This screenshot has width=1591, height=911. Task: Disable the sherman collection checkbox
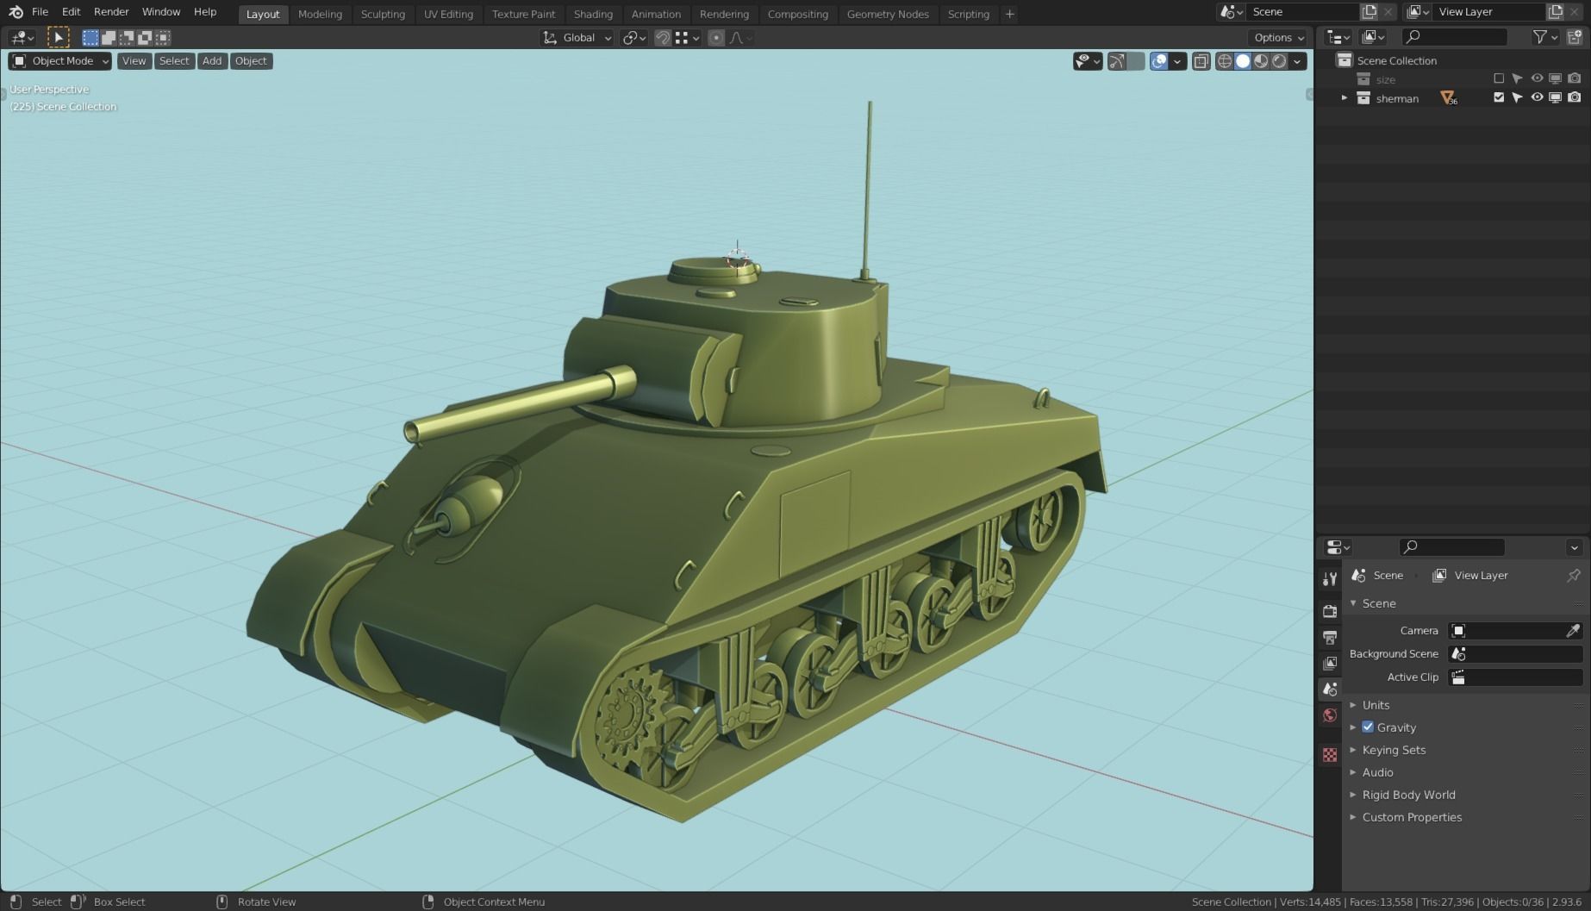(x=1499, y=98)
